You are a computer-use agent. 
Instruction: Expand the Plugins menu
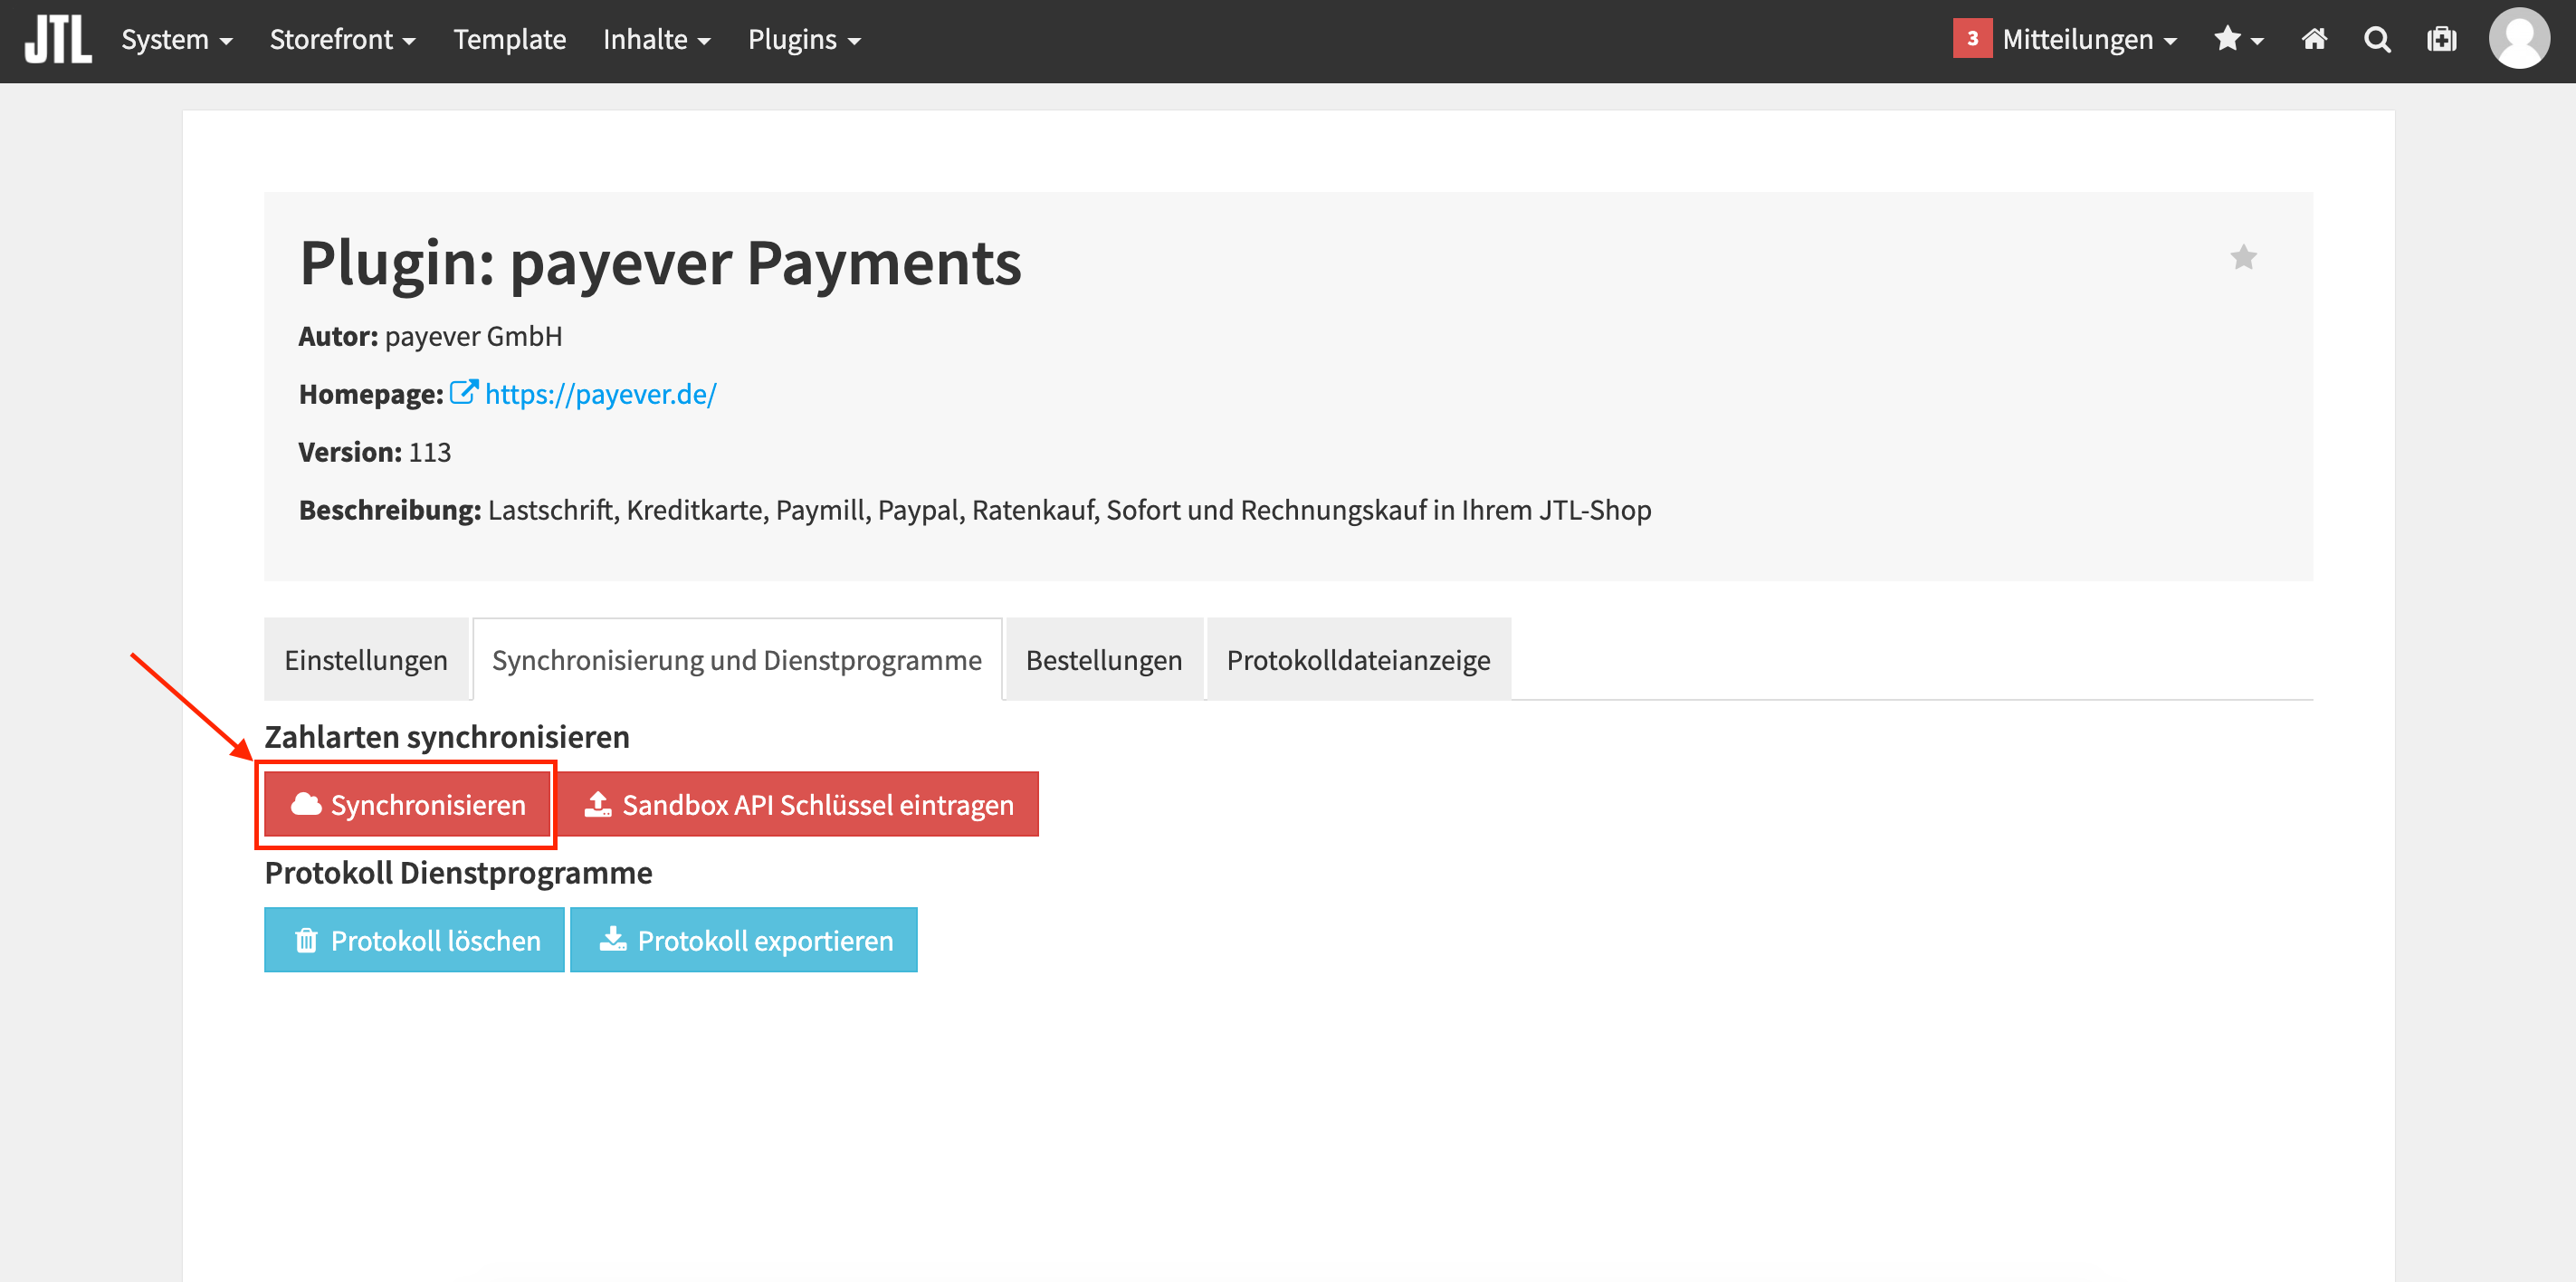coord(804,40)
